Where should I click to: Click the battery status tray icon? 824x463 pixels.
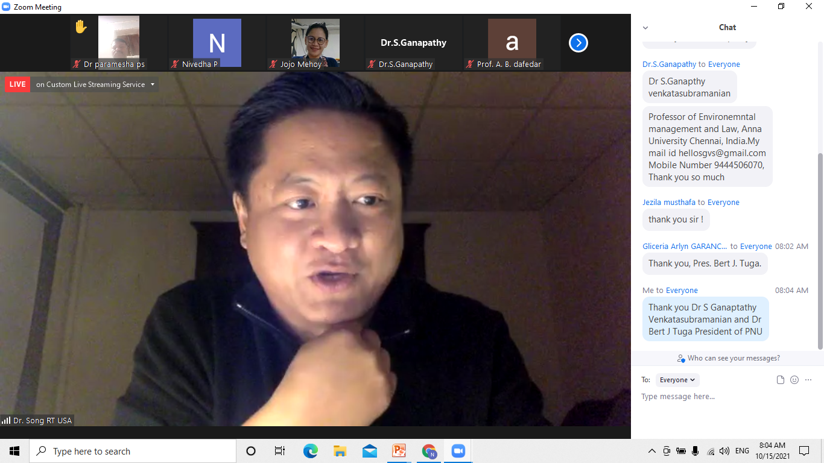(681, 451)
